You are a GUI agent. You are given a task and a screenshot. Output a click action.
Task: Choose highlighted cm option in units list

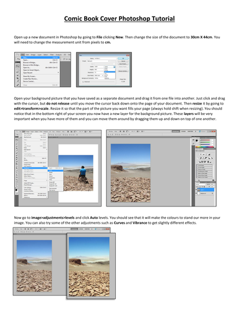pyautogui.click(x=110, y=72)
